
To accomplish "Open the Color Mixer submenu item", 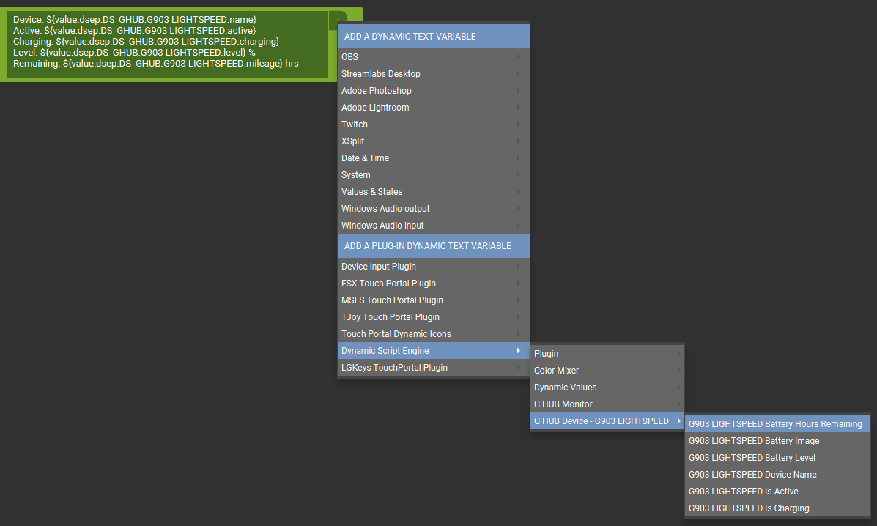I will [x=607, y=371].
